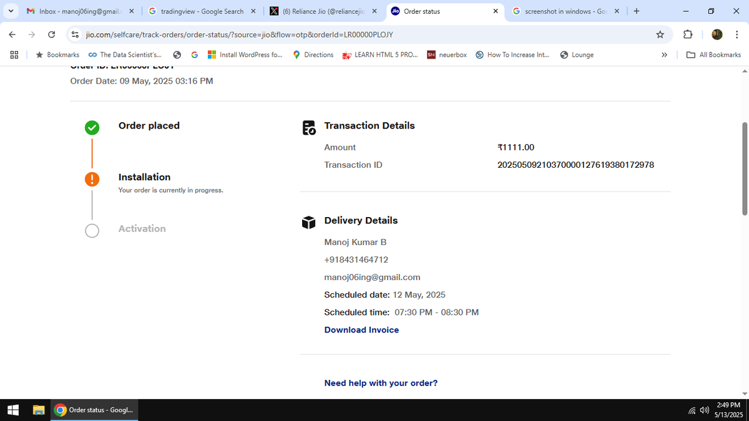This screenshot has height=421, width=749.
Task: Open the neuerbox bookmark
Action: point(447,55)
